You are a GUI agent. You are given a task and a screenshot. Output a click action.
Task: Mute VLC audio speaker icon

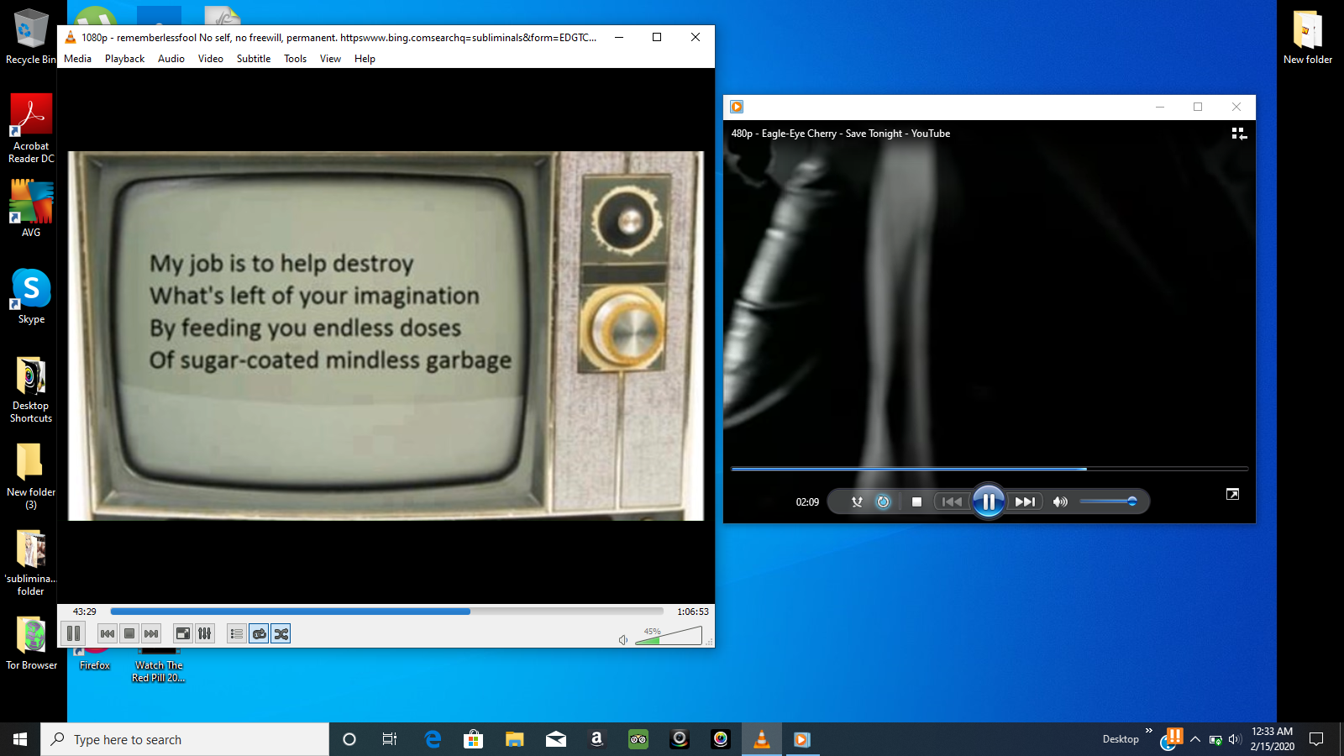tap(623, 640)
